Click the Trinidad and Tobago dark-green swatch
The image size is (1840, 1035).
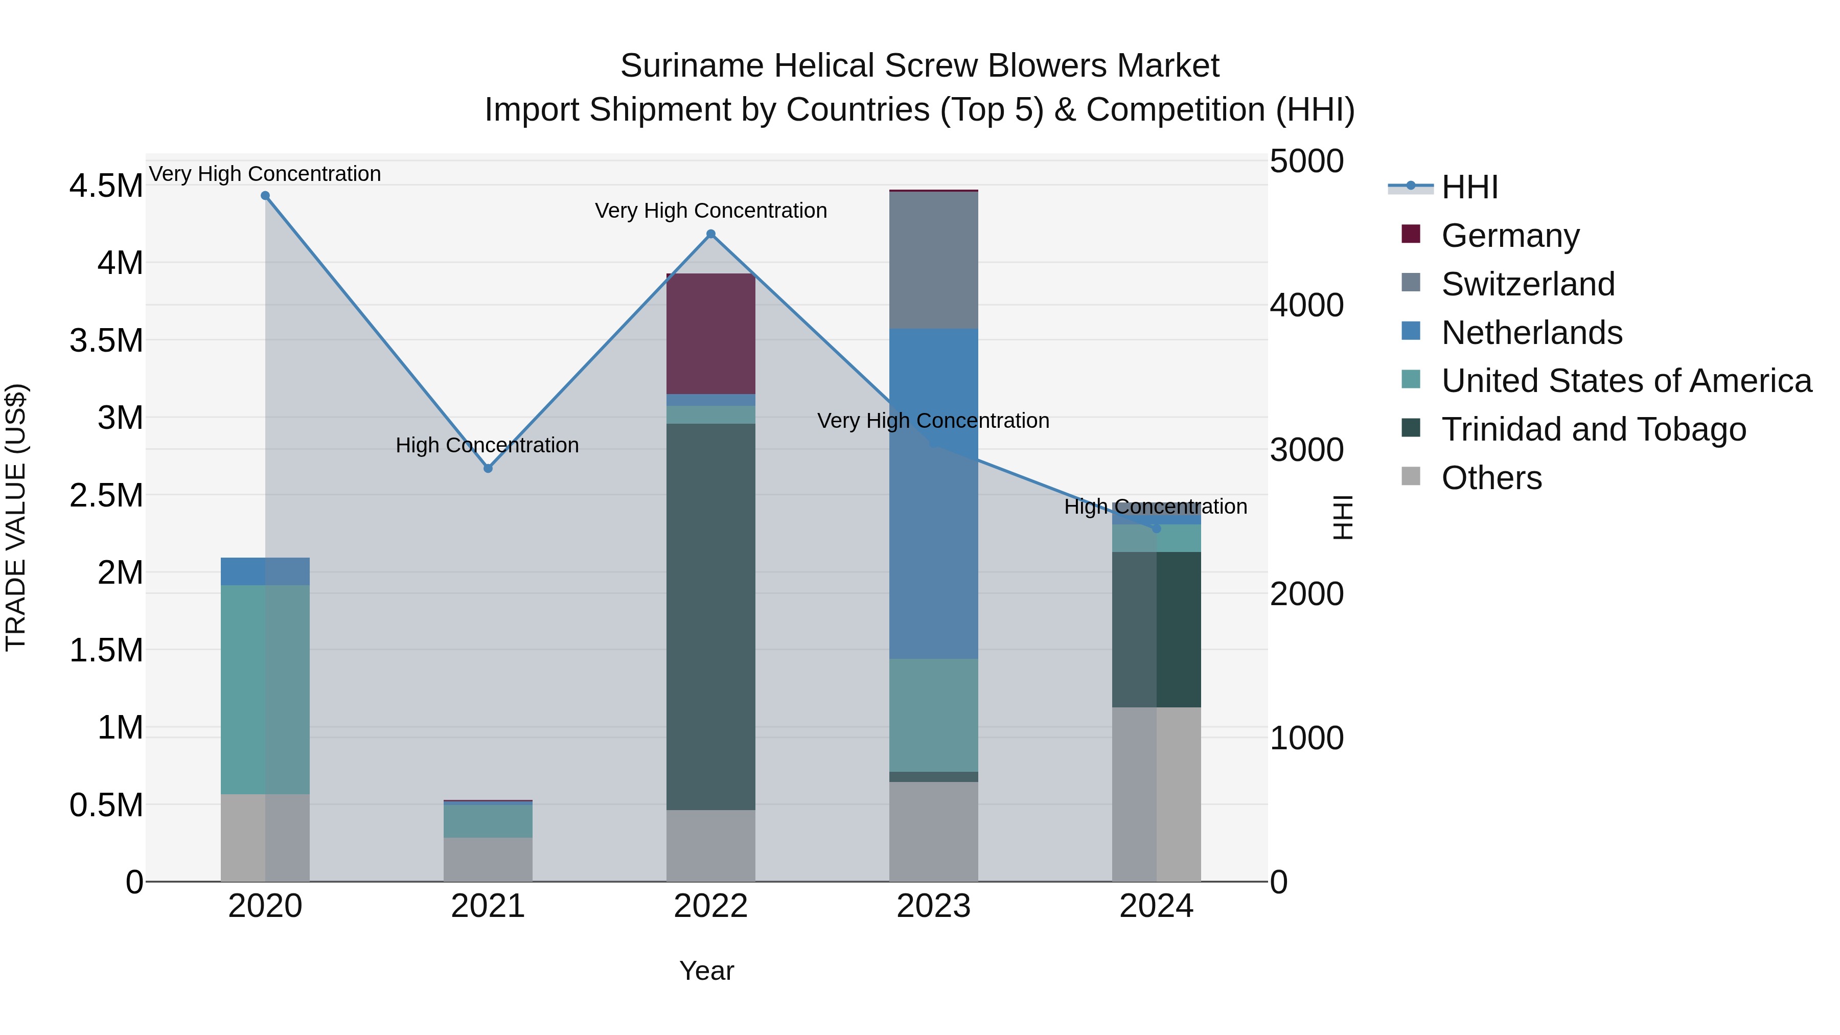point(1411,428)
